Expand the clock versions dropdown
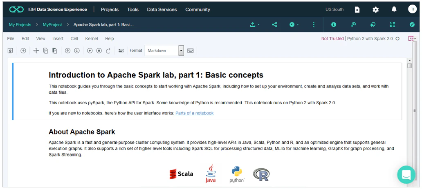Viewport: 422px width, 189px height. pyautogui.click(x=294, y=25)
